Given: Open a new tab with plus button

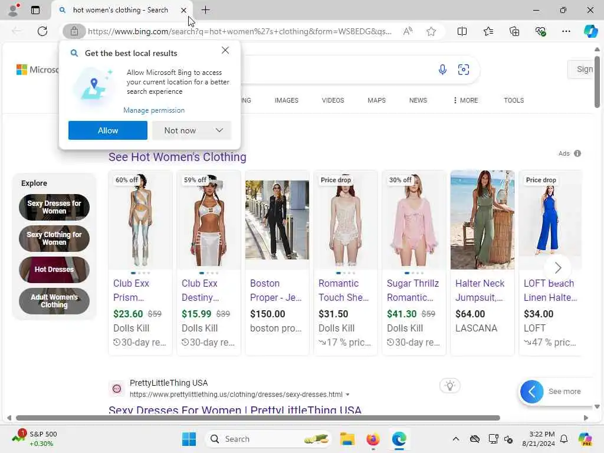Looking at the screenshot, I should [x=206, y=10].
